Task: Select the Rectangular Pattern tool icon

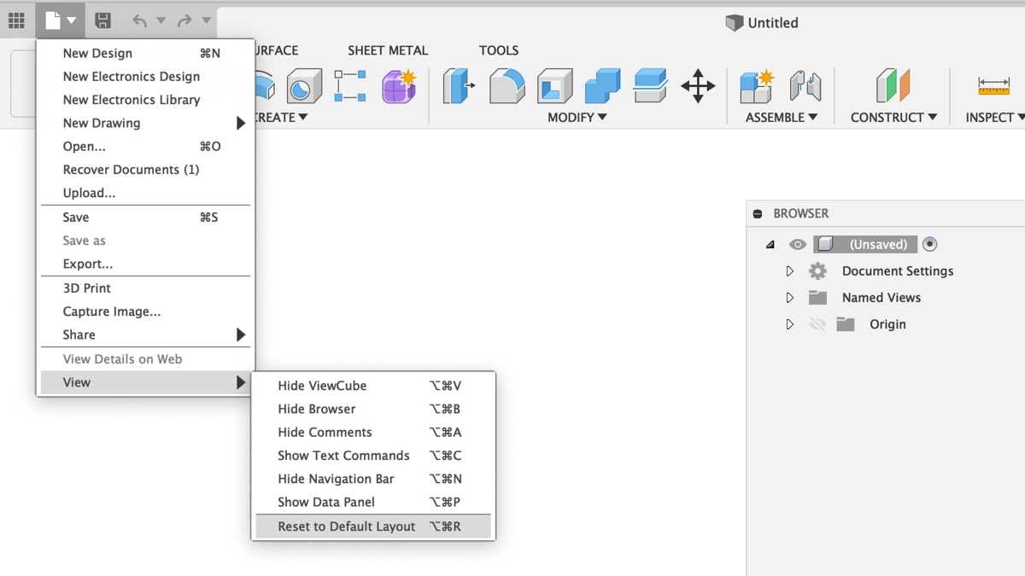Action: (350, 86)
